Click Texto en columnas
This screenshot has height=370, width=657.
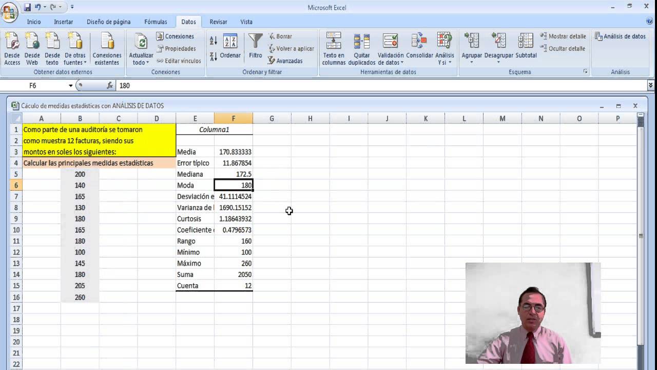coord(334,49)
